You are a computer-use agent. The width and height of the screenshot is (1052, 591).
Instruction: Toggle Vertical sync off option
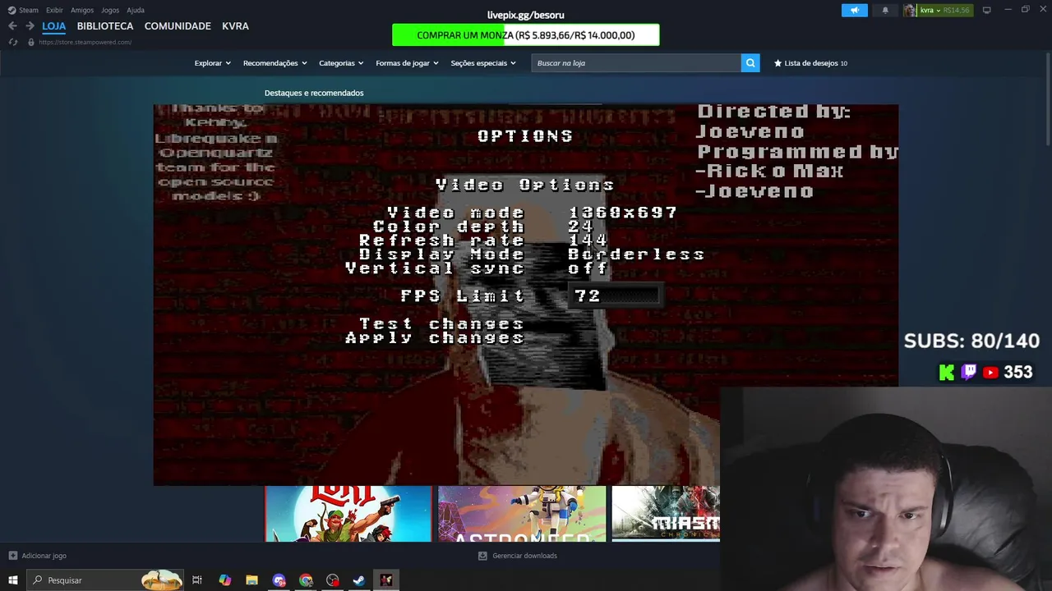[x=477, y=268]
